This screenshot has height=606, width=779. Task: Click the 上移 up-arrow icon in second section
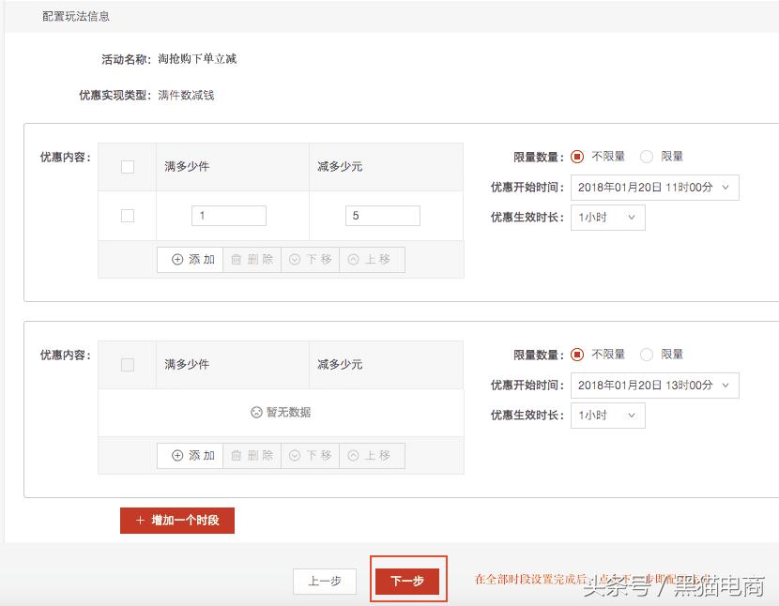[352, 456]
